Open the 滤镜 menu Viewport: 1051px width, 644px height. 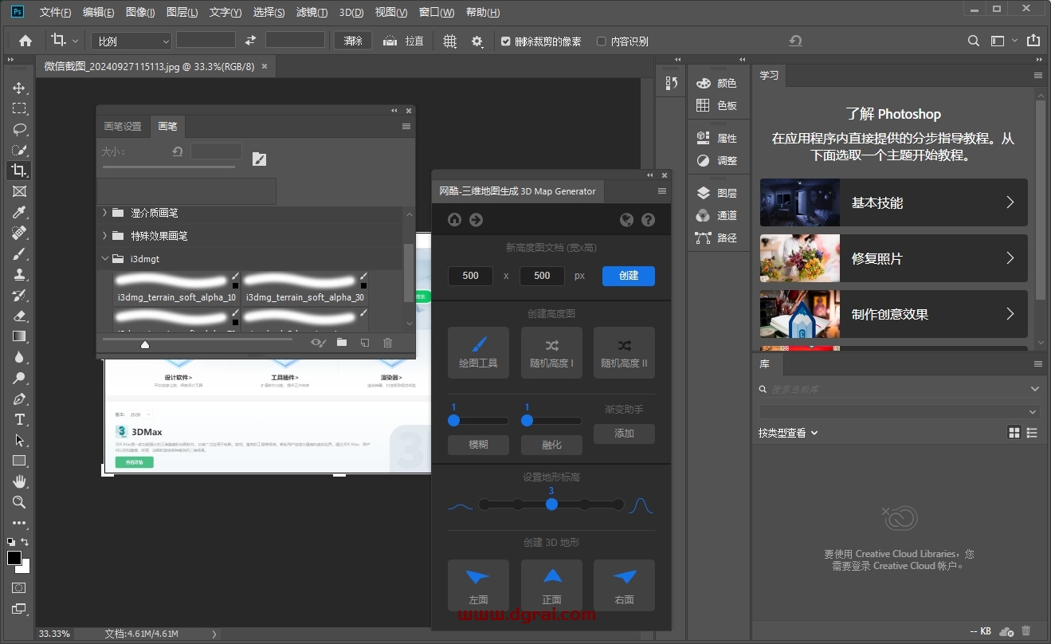coord(311,12)
